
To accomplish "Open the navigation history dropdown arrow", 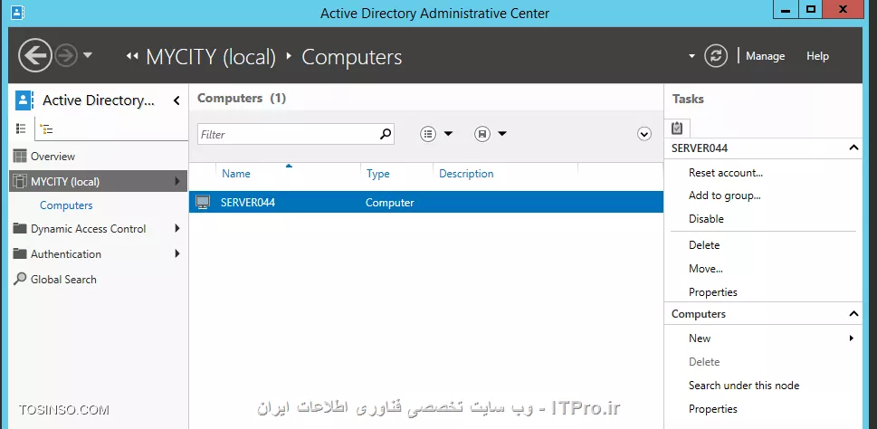I will [87, 55].
